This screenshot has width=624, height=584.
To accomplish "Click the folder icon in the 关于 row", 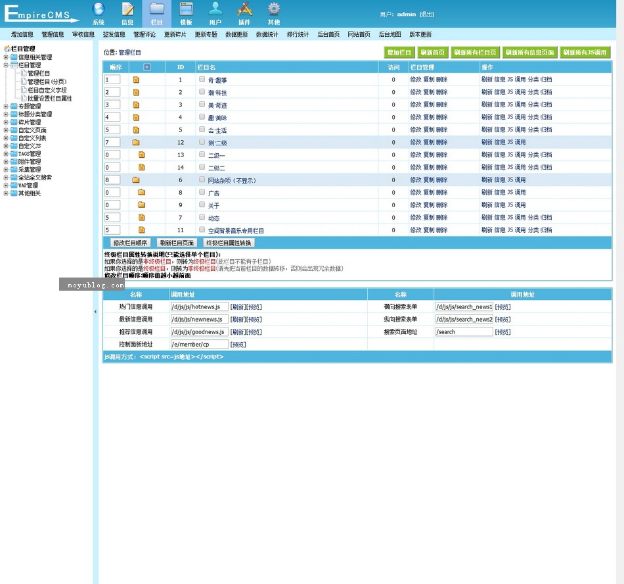I will tap(141, 205).
